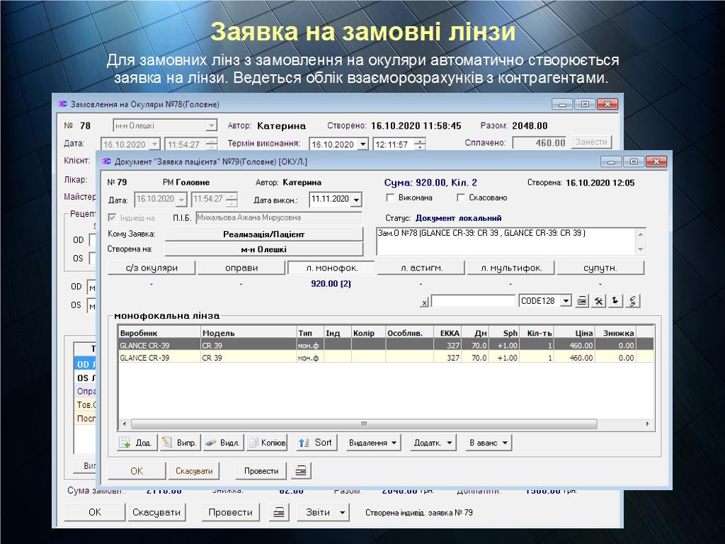Open the CODE128 barcode type dropdown

pos(565,301)
